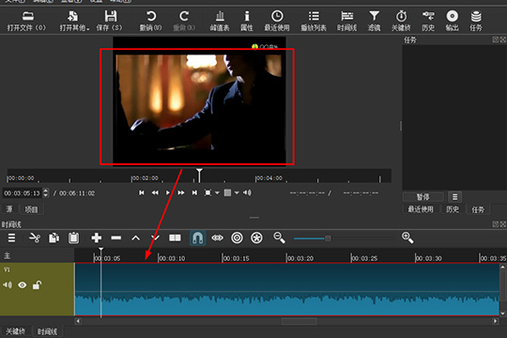Hide the V1 track eye icon
507x338 pixels.
(23, 285)
